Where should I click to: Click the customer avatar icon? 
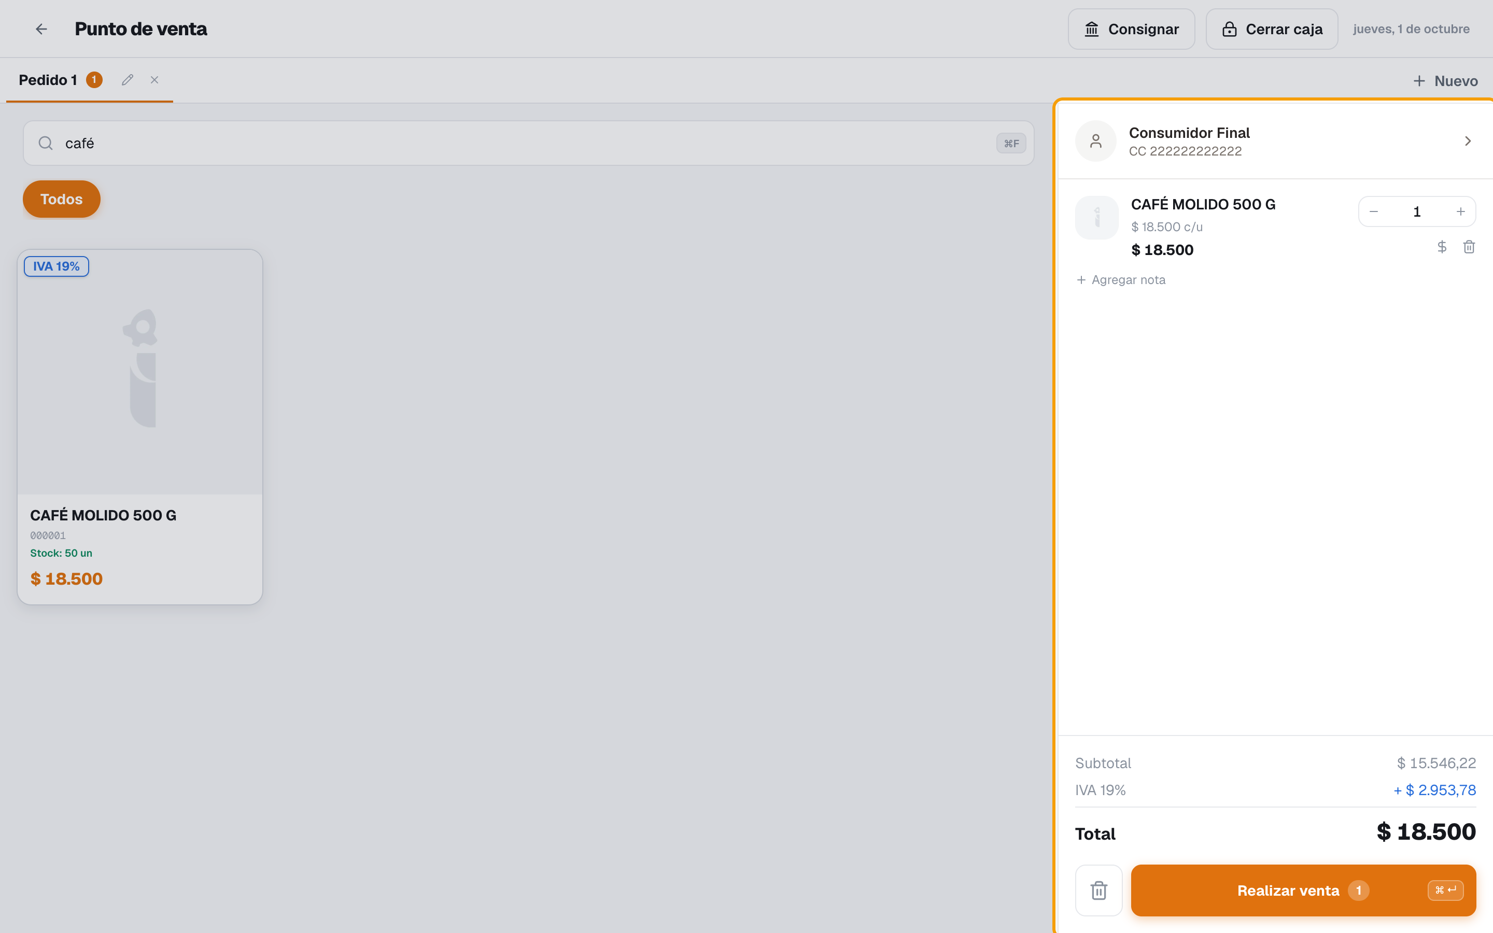[x=1096, y=142]
